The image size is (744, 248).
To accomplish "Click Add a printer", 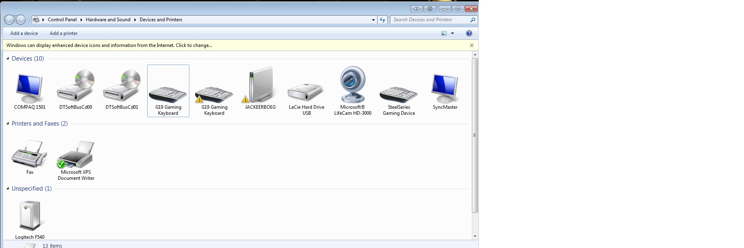I will pyautogui.click(x=63, y=33).
